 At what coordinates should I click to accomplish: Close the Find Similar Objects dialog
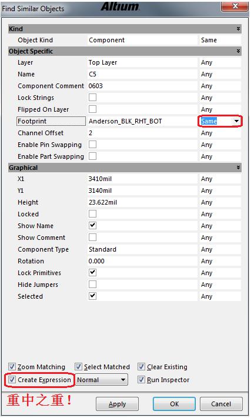[235, 6]
